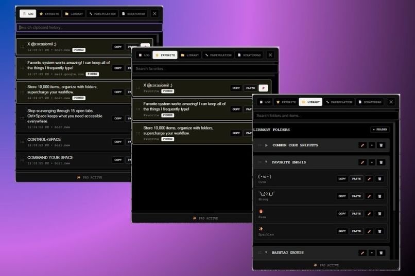Copy the Shrug item
415x276 pixels.
[x=342, y=196]
